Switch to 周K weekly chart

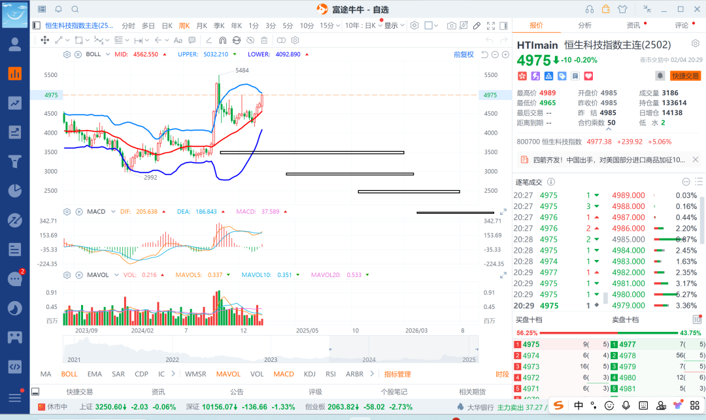[x=184, y=25]
